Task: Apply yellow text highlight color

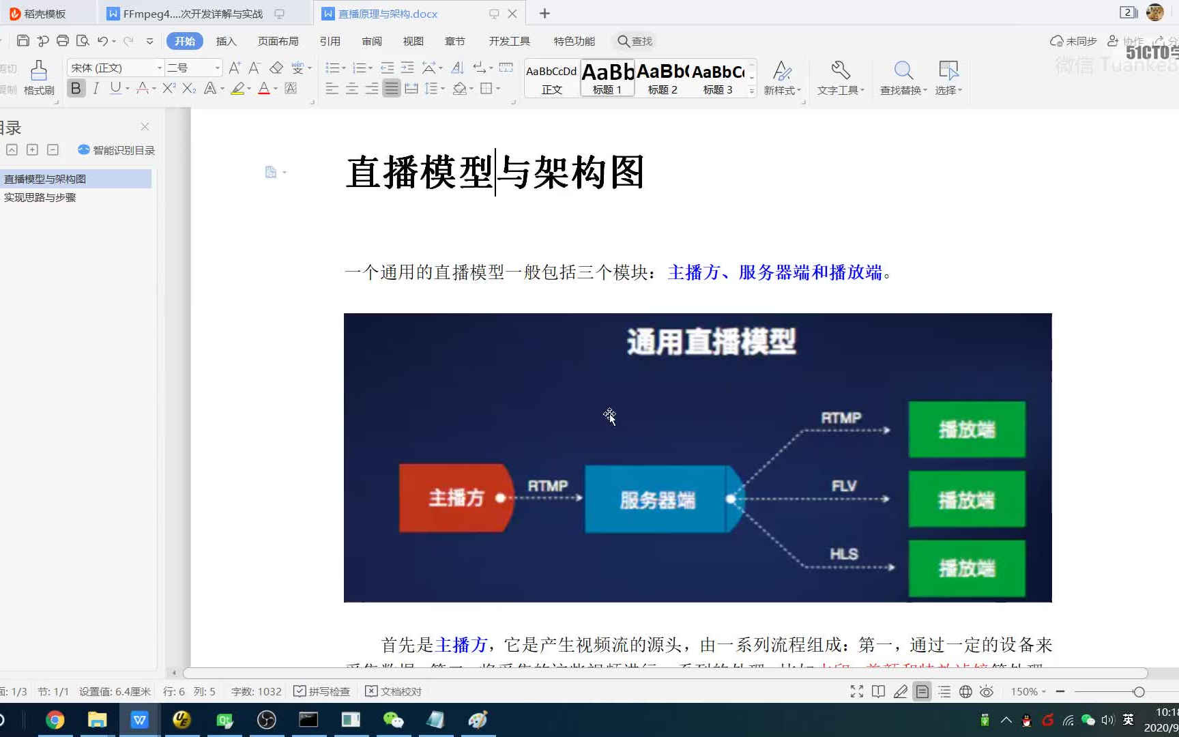Action: 237,88
